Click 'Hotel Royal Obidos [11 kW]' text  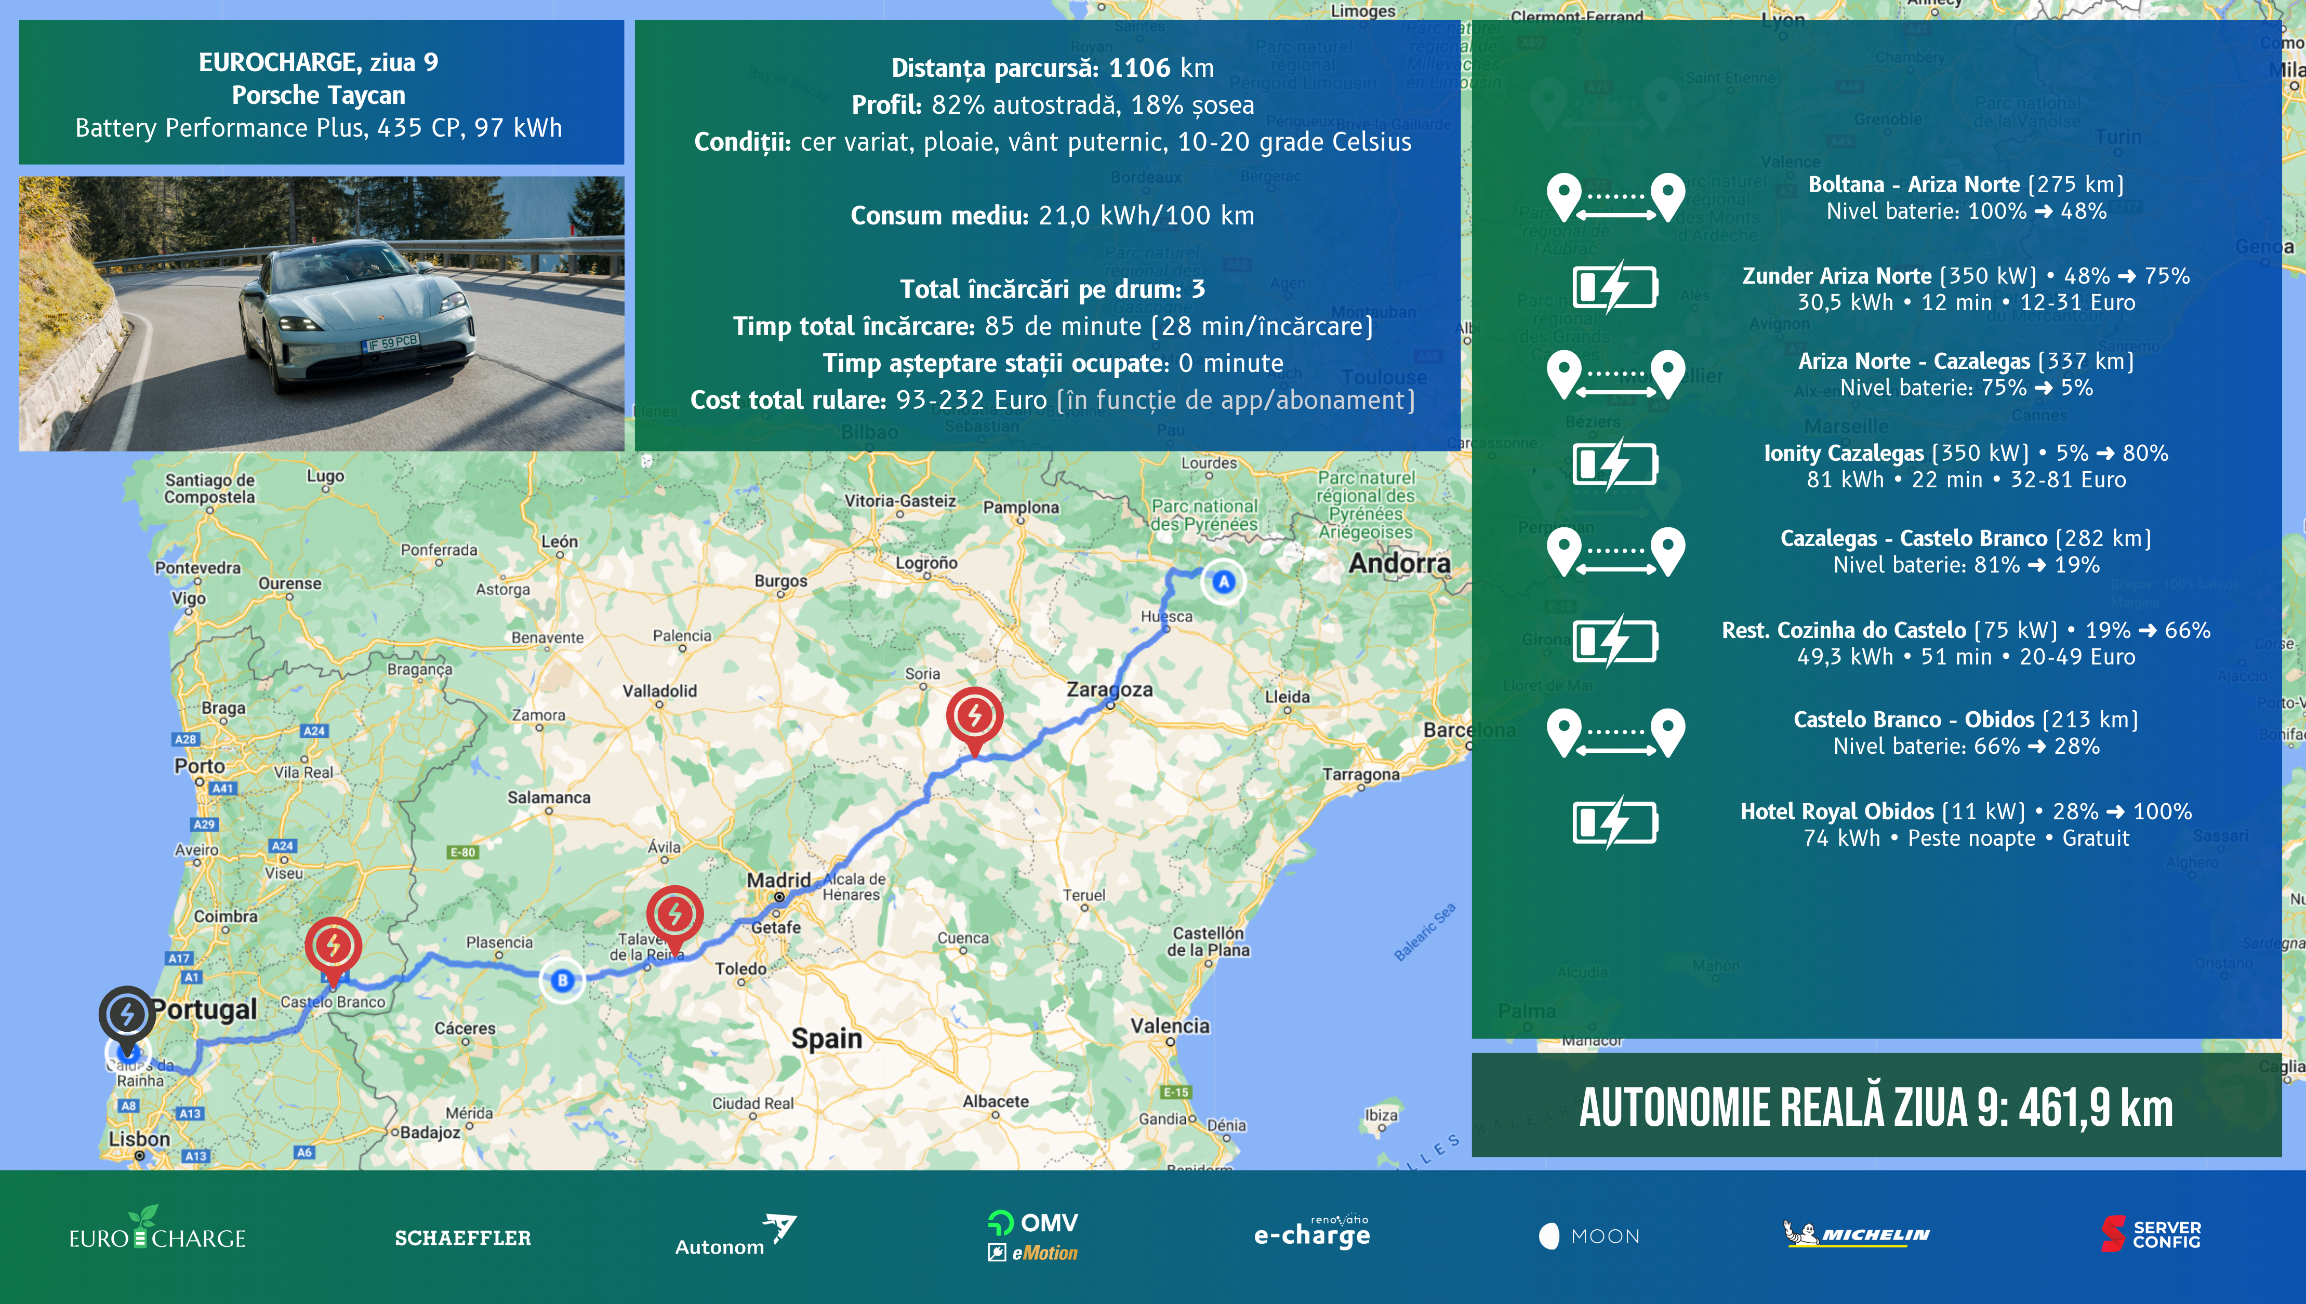click(x=1883, y=811)
